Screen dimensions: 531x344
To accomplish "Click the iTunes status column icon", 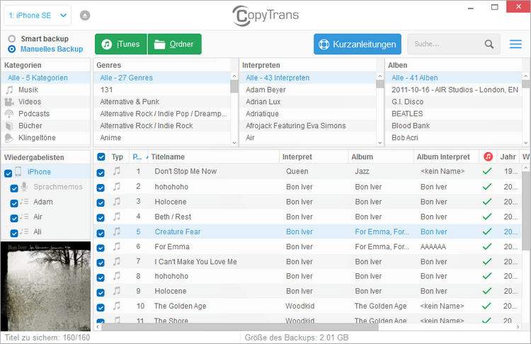I will [x=488, y=156].
